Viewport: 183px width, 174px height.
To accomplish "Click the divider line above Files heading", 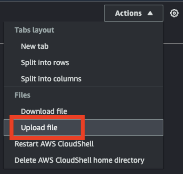I will 83,87.
